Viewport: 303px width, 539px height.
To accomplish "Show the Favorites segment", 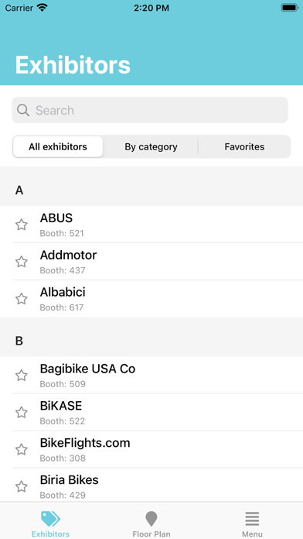I will pyautogui.click(x=244, y=147).
